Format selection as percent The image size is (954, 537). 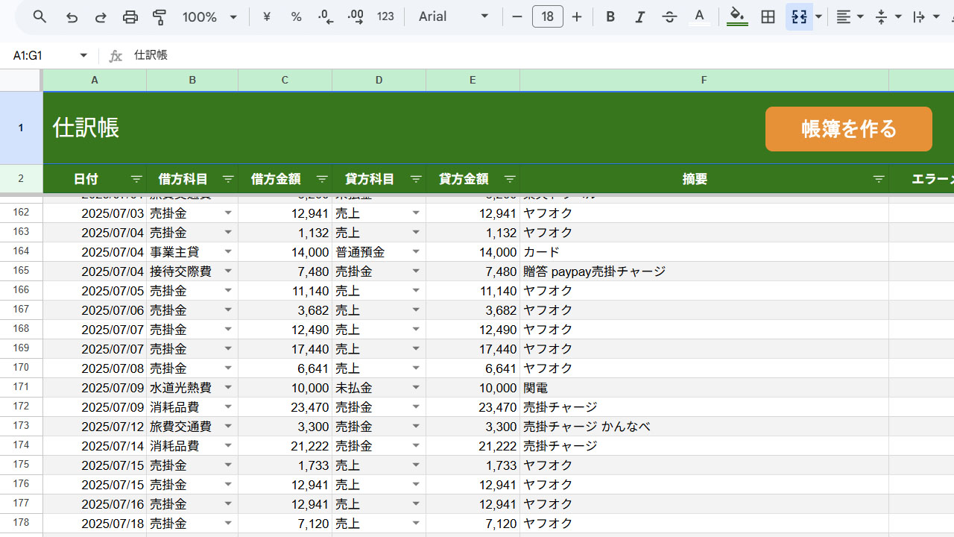[296, 16]
